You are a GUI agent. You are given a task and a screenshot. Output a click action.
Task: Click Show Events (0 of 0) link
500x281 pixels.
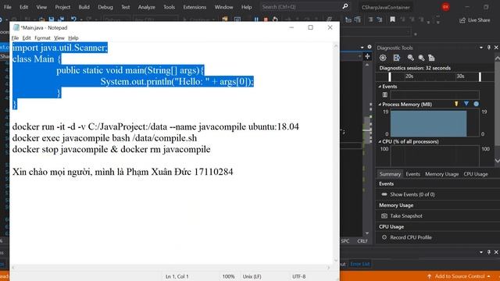tap(412, 194)
